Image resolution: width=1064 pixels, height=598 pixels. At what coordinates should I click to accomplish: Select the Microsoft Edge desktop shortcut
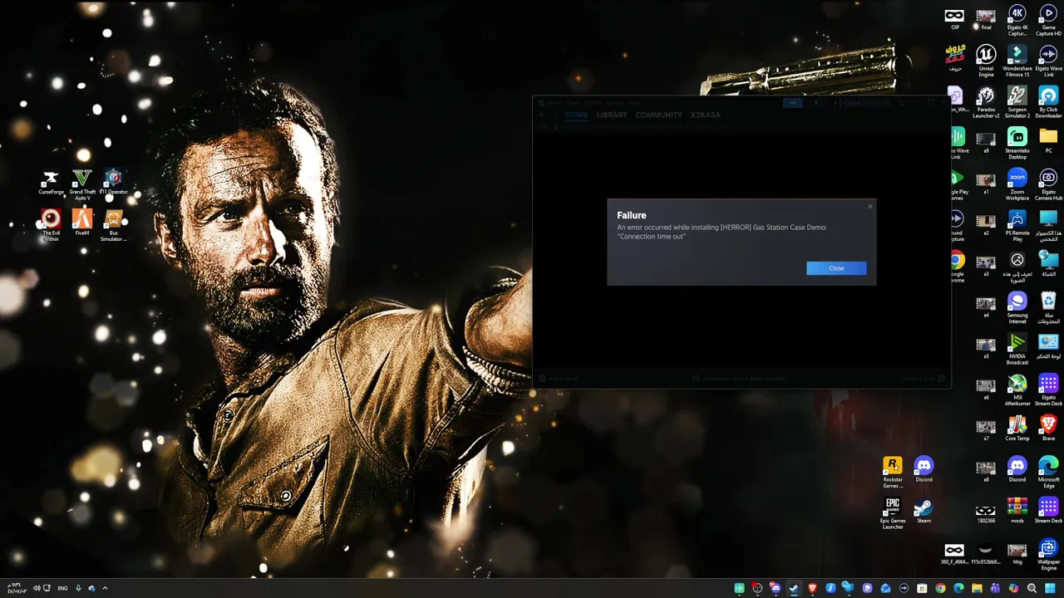pyautogui.click(x=1049, y=472)
